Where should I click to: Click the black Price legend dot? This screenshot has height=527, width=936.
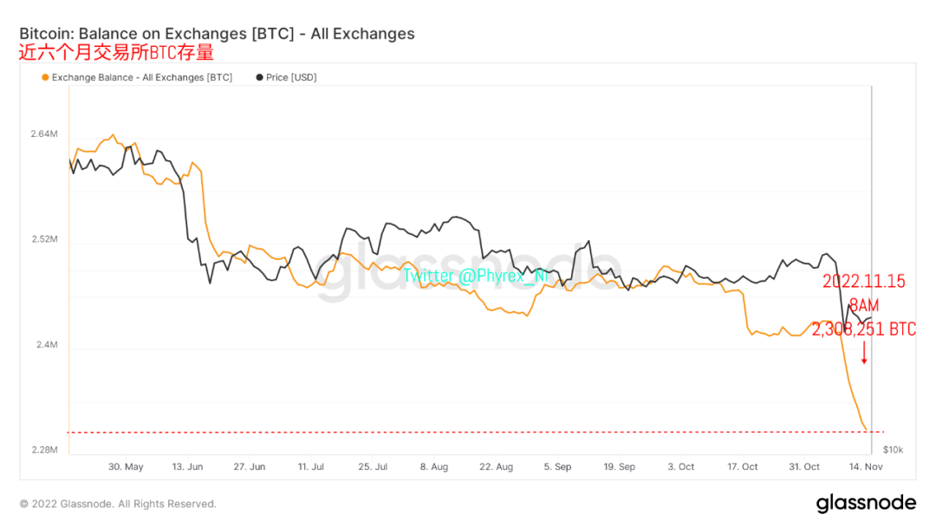pyautogui.click(x=260, y=78)
